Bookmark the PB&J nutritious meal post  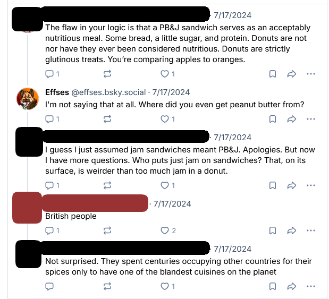[272, 74]
